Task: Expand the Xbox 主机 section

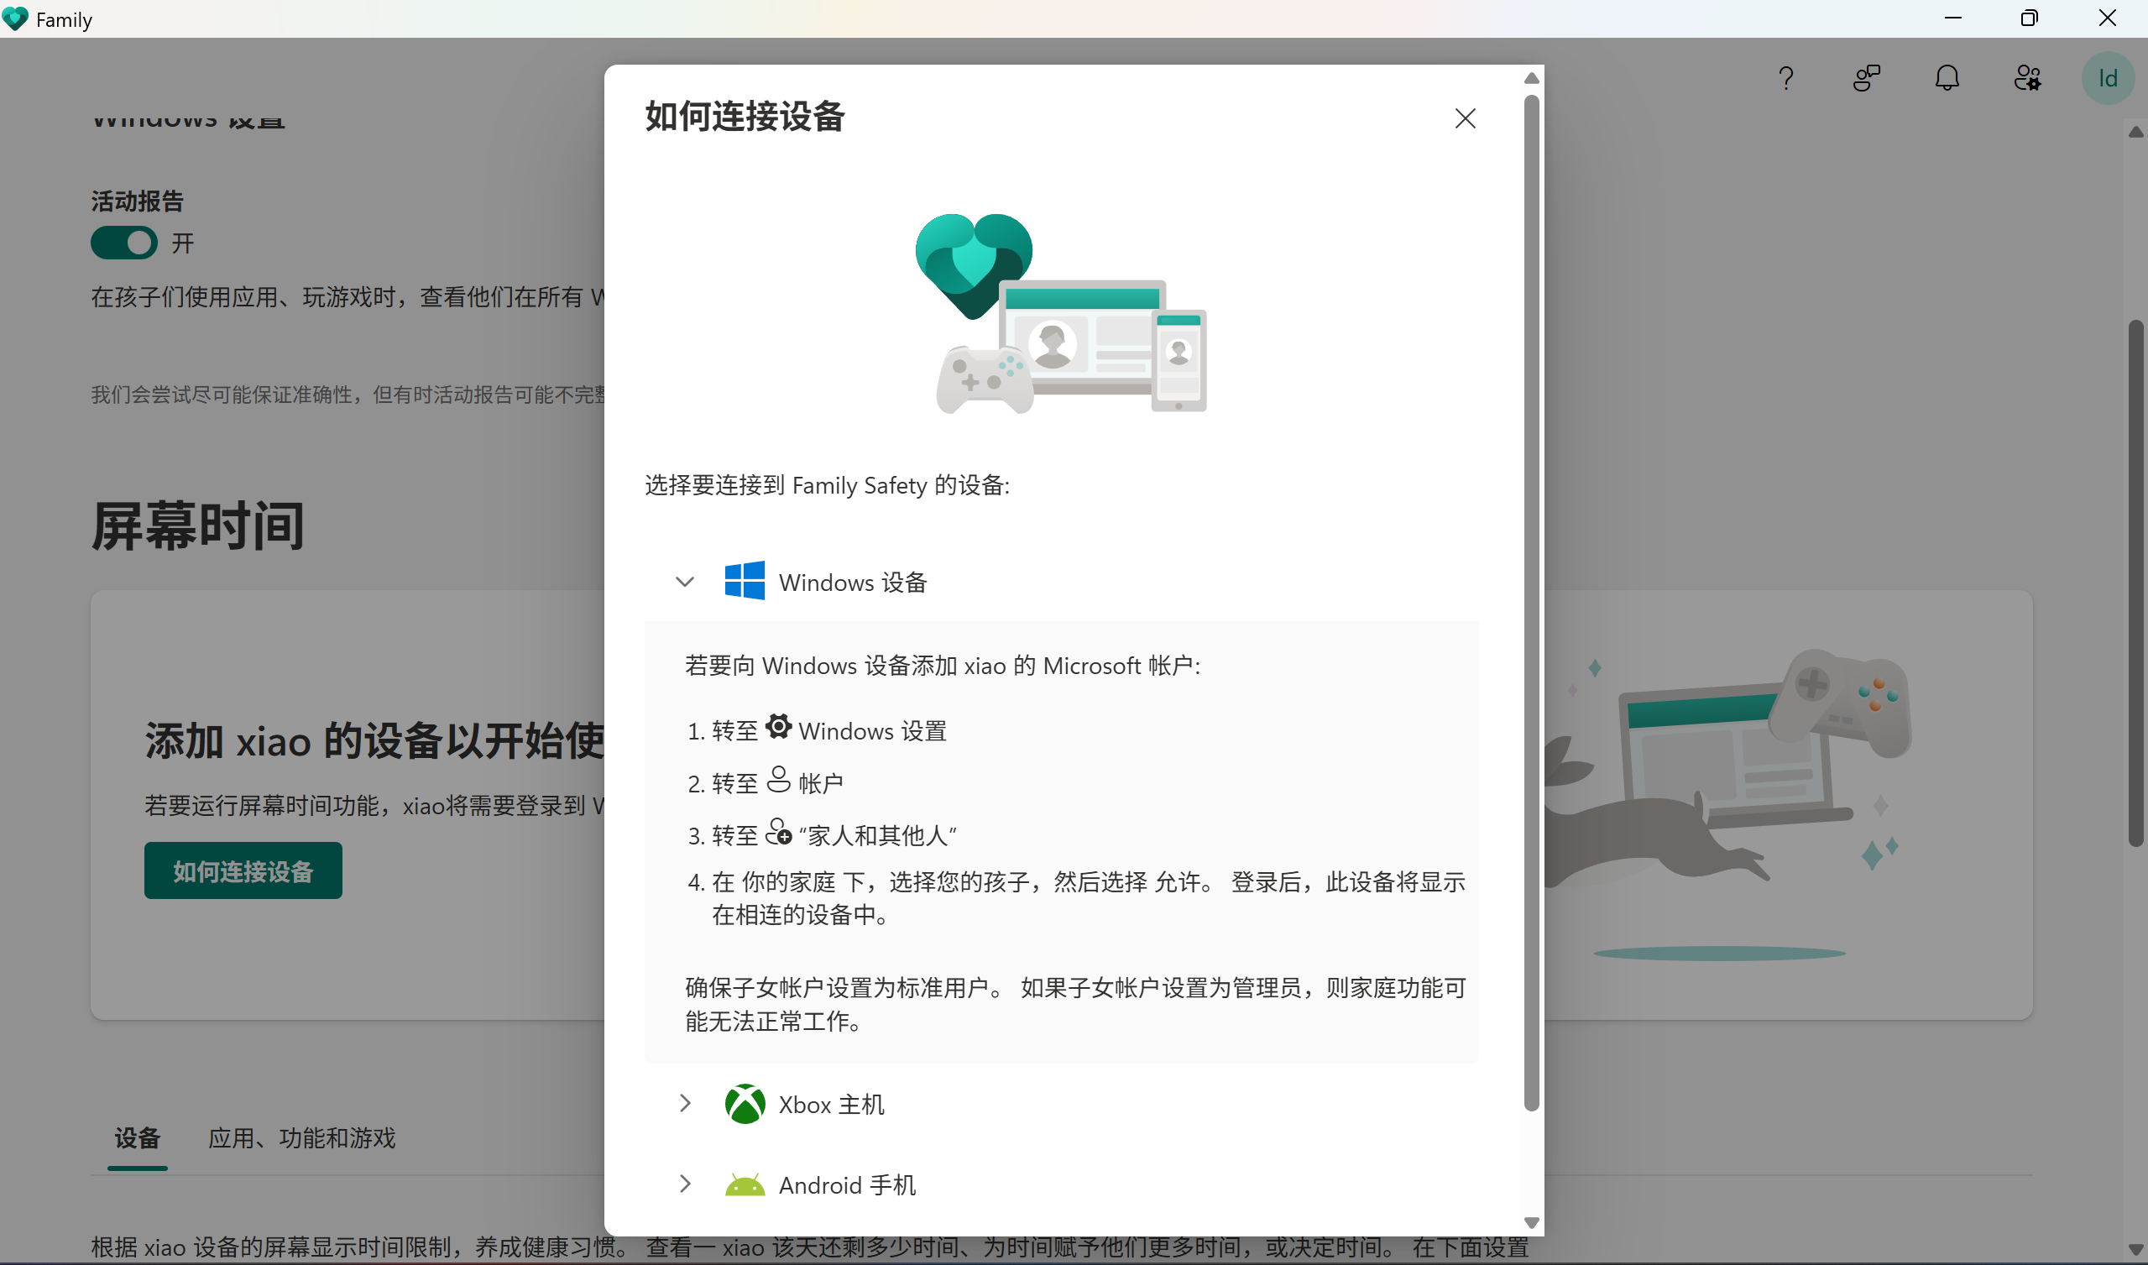Action: pos(685,1102)
